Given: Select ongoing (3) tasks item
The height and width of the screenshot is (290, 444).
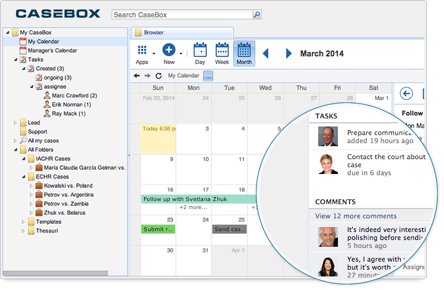Looking at the screenshot, I should pyautogui.click(x=57, y=78).
